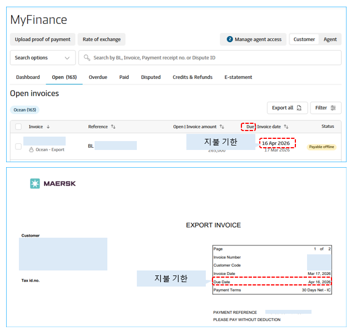Open Rate of exchange page
This screenshot has height=336, width=351.
tap(102, 39)
